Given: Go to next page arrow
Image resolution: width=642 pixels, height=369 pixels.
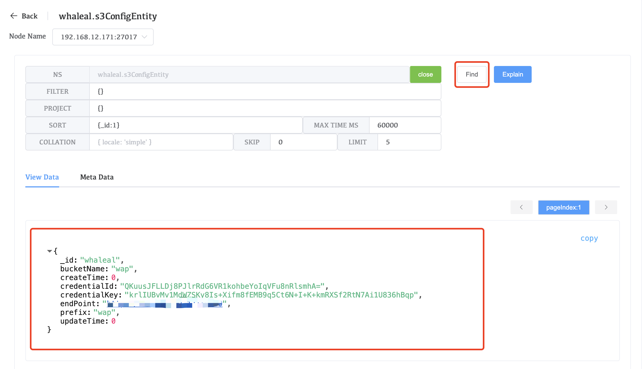Looking at the screenshot, I should click(606, 207).
